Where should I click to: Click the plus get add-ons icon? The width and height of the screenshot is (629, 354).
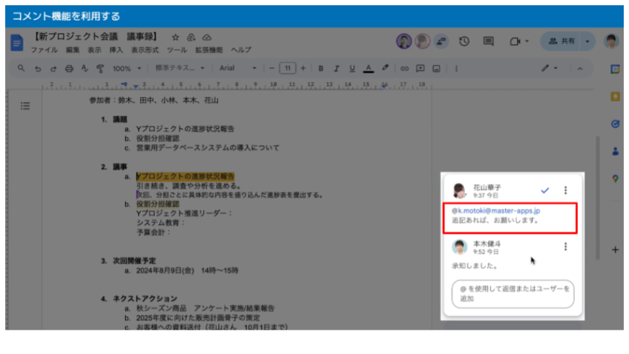(x=615, y=250)
